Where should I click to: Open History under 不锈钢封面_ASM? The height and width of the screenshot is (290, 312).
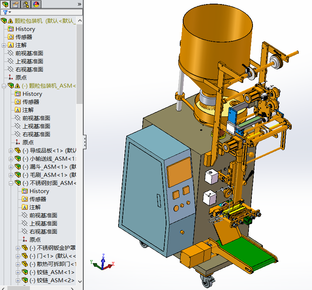tap(39, 191)
